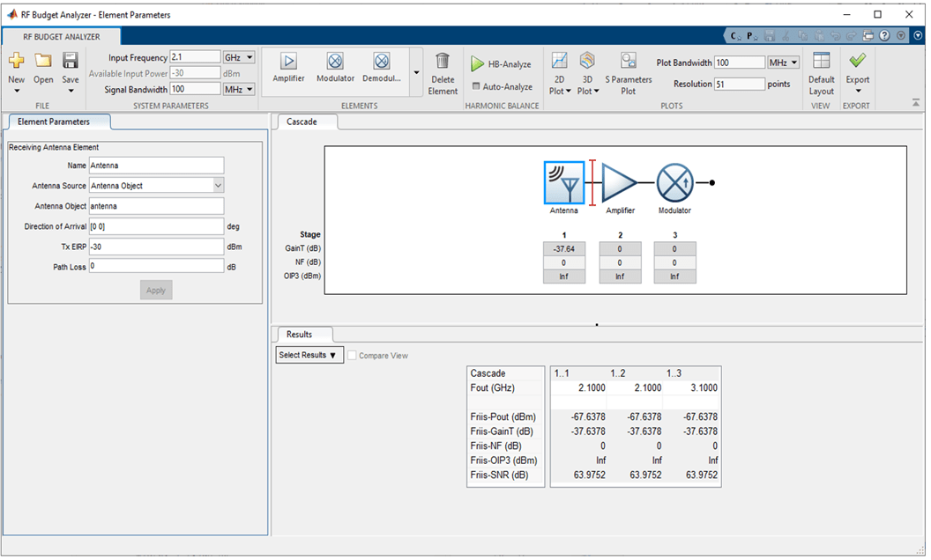Image resolution: width=931 pixels, height=560 pixels.
Task: Click the C favorite shortcut icon
Action: (735, 36)
